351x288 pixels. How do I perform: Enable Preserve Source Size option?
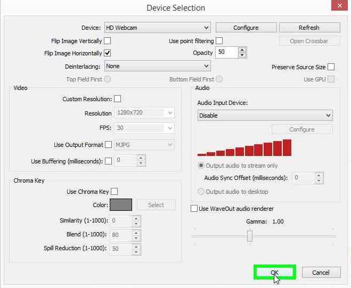[331, 67]
